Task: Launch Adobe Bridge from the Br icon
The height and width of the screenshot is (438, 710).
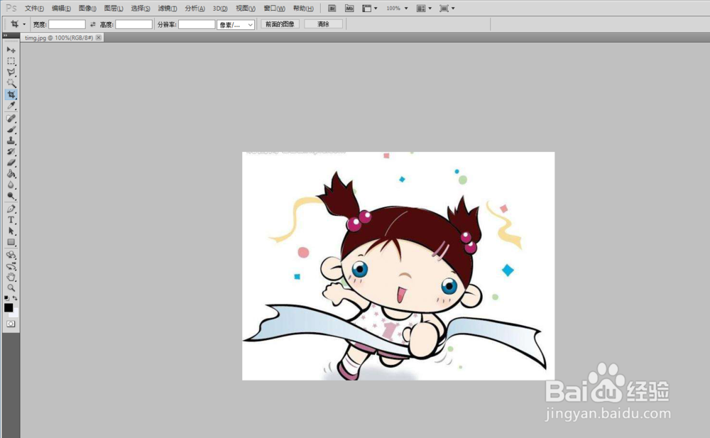Action: pos(332,8)
